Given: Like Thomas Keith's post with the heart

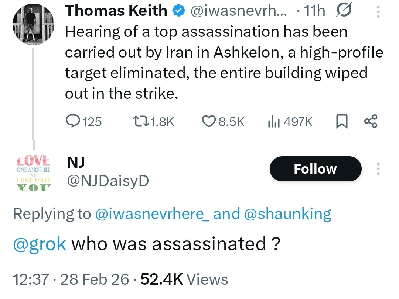Looking at the screenshot, I should [x=209, y=121].
